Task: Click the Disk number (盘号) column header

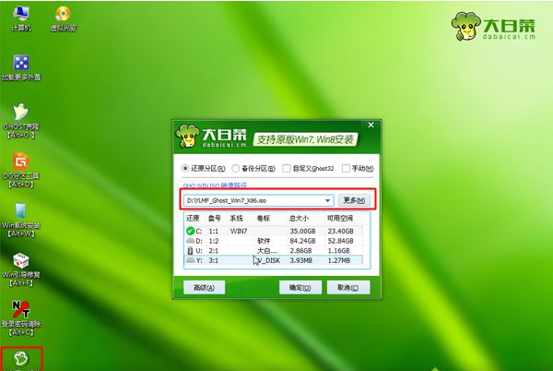Action: coord(214,219)
